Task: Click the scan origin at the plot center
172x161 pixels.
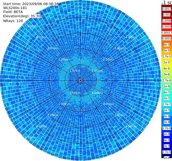Action: pos(81,80)
